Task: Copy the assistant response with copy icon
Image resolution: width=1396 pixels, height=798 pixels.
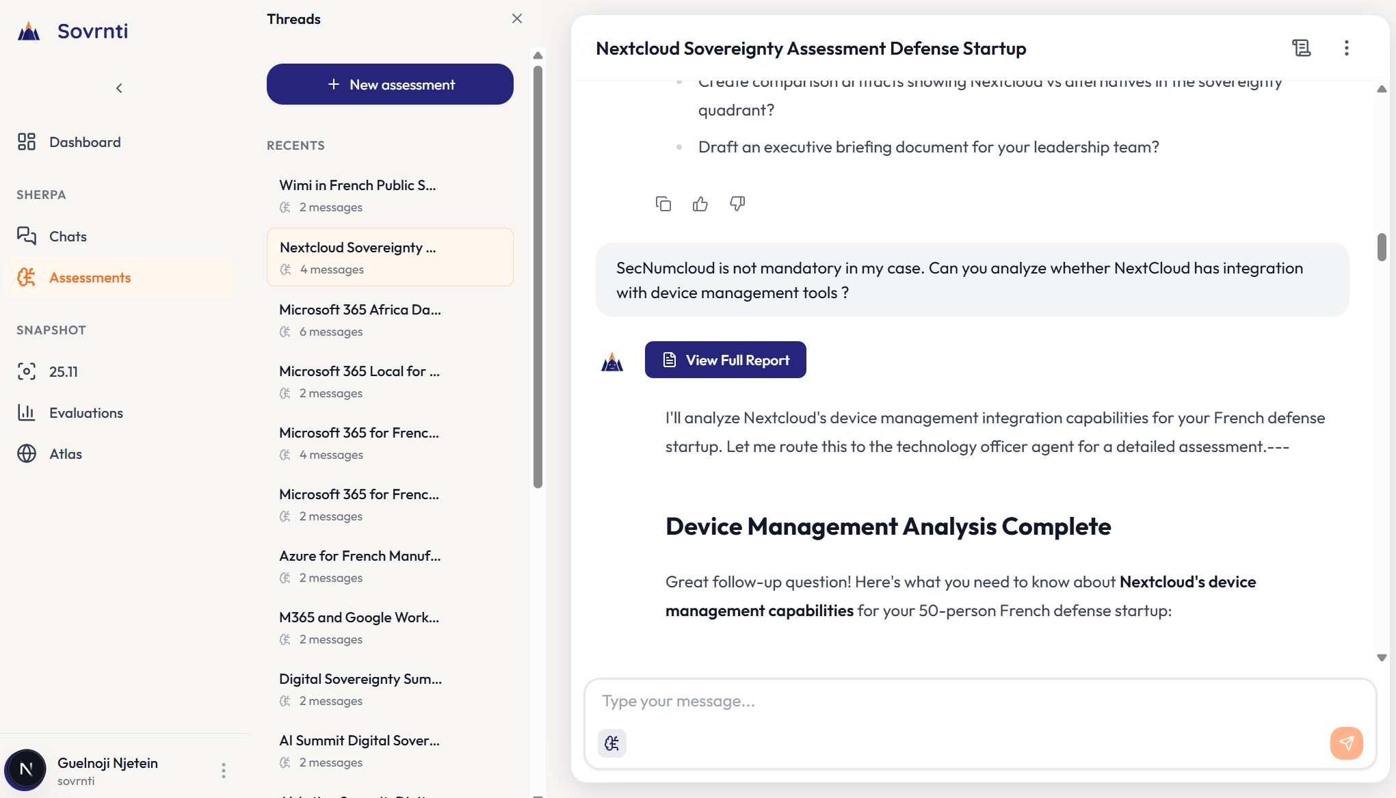Action: [x=663, y=204]
